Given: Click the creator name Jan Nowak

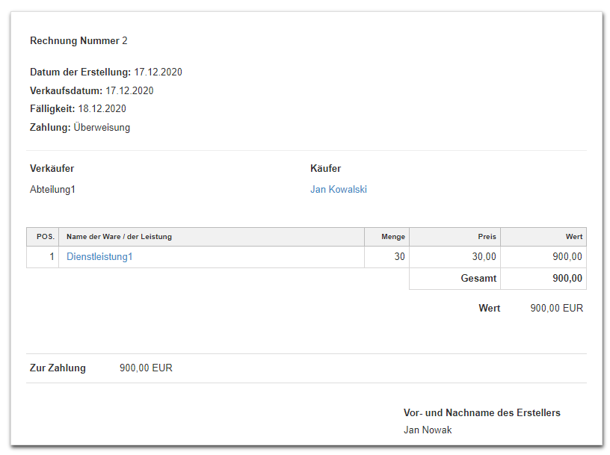Looking at the screenshot, I should [428, 430].
